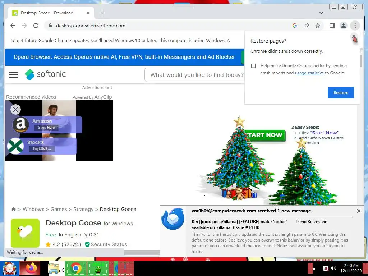Open the usage statistics link
This screenshot has height=276, width=368.
pos(309,73)
